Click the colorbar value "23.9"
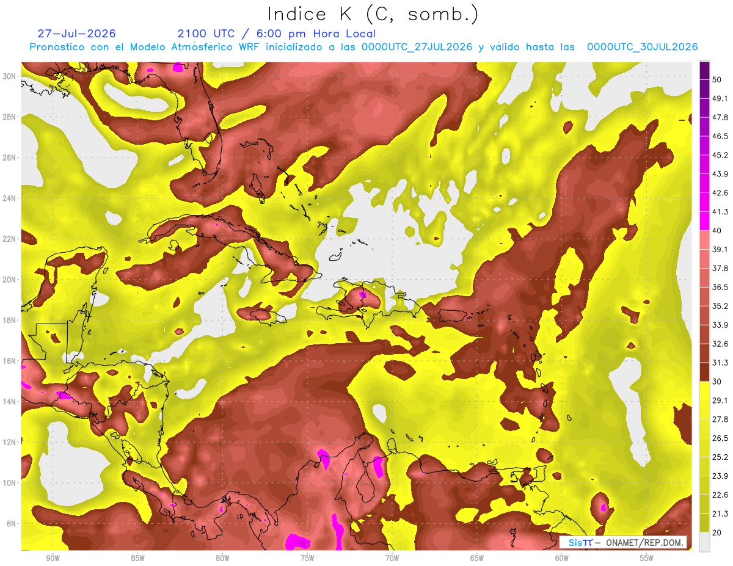This screenshot has height=566, width=733. pyautogui.click(x=721, y=476)
